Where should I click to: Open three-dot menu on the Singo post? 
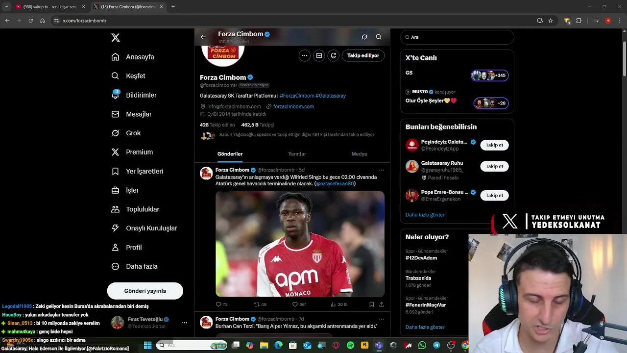381,170
